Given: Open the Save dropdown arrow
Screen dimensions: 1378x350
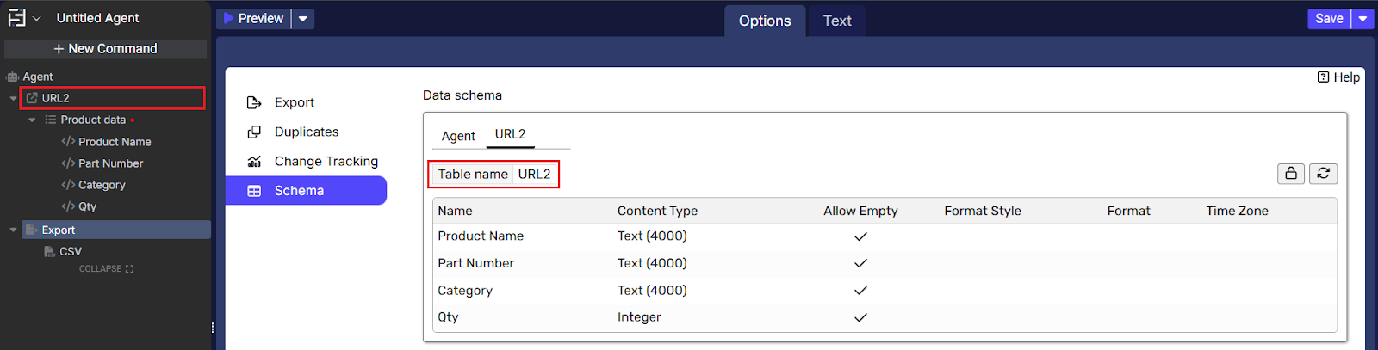Looking at the screenshot, I should (1362, 18).
